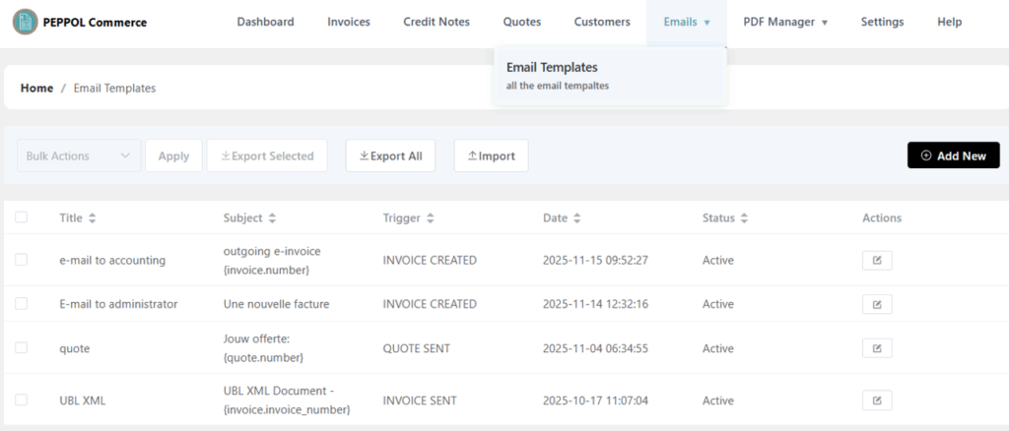The width and height of the screenshot is (1009, 431).
Task: Open the Dashboard page
Action: (265, 22)
